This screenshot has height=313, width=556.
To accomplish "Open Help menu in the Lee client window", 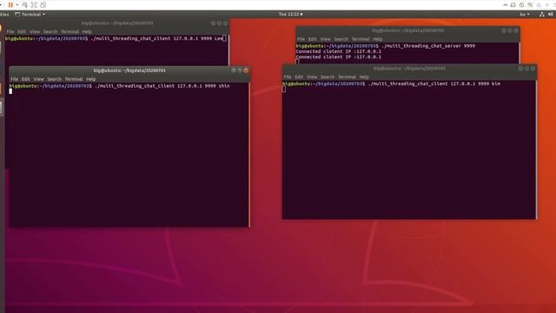I will pyautogui.click(x=87, y=31).
